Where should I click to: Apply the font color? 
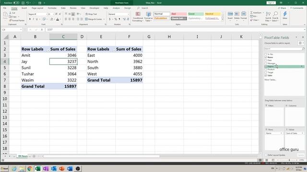pyautogui.click(x=58, y=19)
